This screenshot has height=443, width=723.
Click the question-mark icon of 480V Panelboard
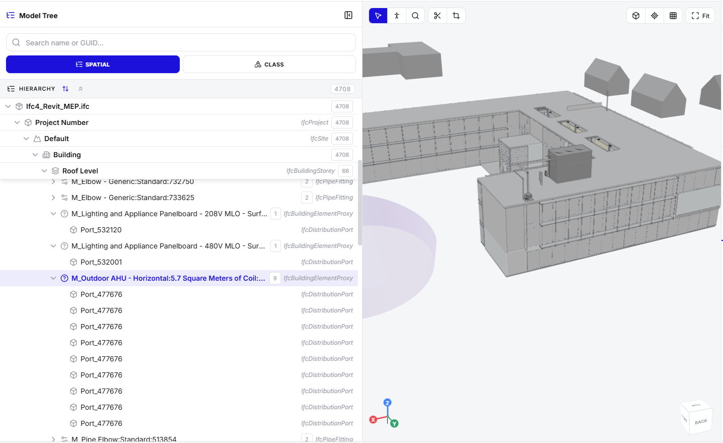point(64,246)
